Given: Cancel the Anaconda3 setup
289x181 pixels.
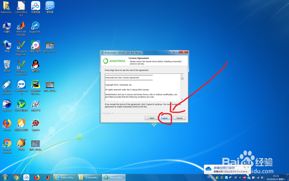Looking at the screenshot, I should tap(179, 118).
